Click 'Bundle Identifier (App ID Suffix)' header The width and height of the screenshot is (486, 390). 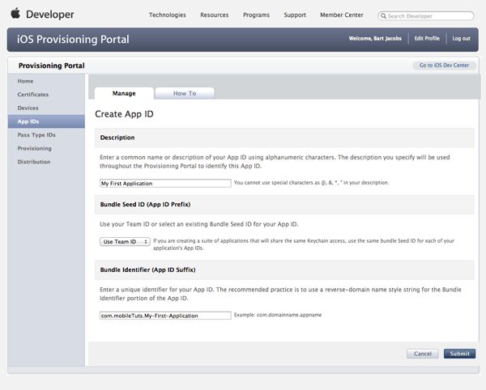147,269
